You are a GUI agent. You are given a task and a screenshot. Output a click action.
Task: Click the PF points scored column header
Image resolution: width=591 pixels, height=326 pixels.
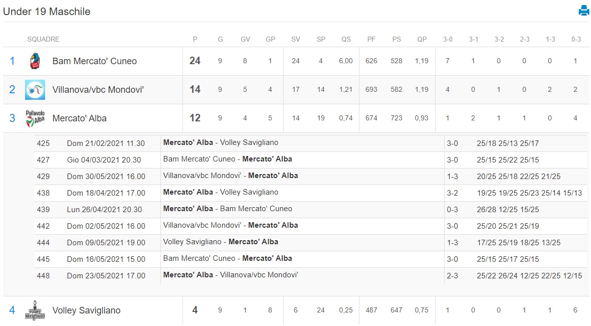[371, 39]
